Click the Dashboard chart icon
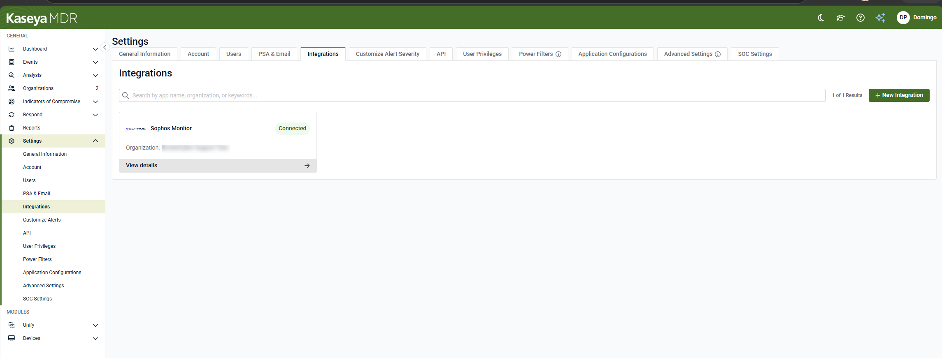Image resolution: width=942 pixels, height=358 pixels. click(12, 49)
